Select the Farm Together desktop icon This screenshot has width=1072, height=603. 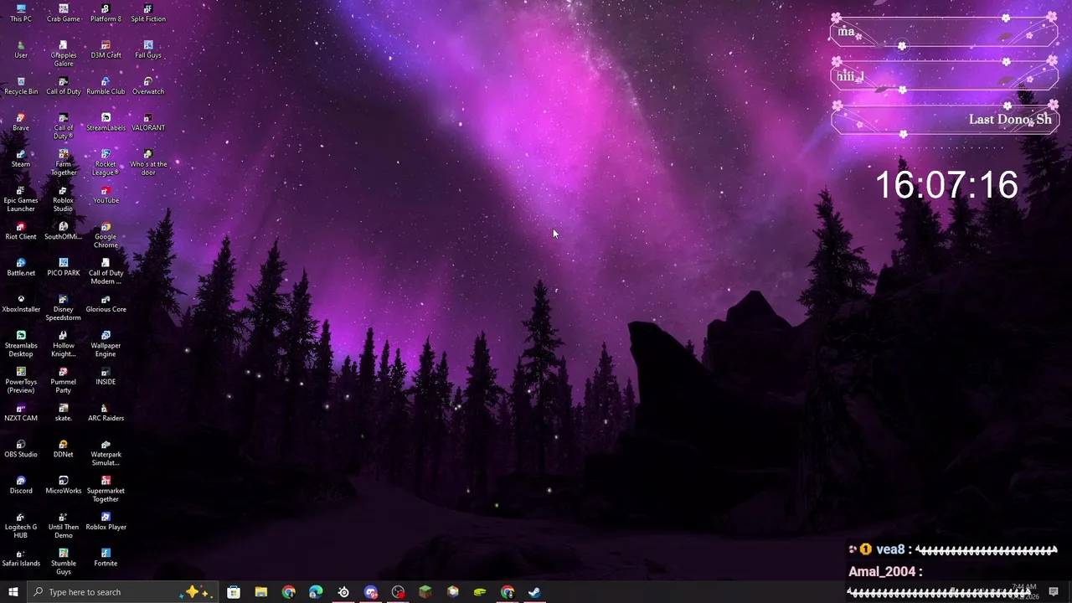point(64,162)
